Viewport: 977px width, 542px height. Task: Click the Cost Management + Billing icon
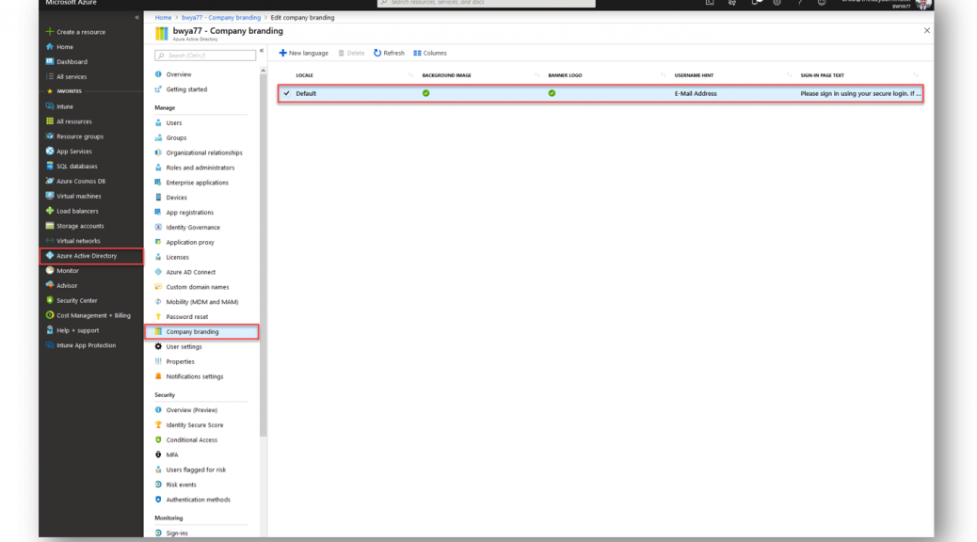tap(50, 315)
